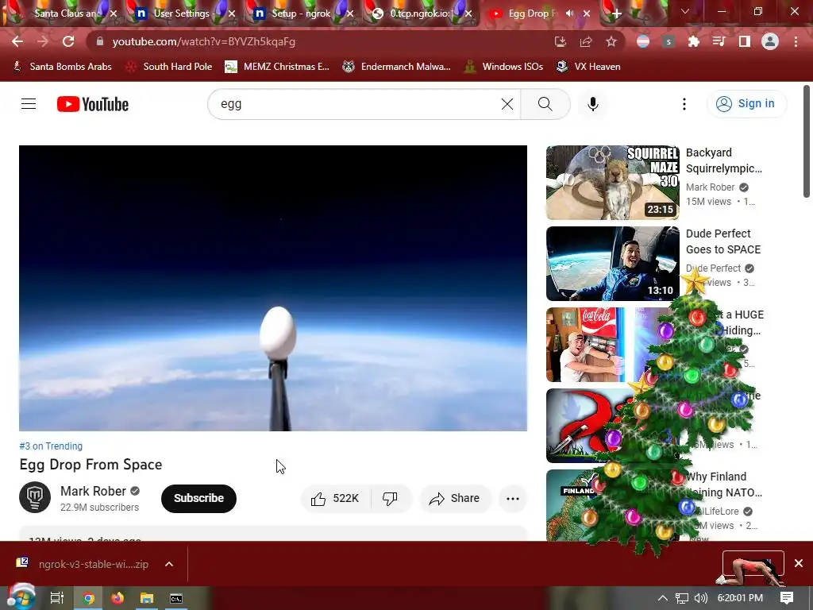Open Command Prompt taskbar icon
Viewport: 813px width, 610px height.
click(176, 598)
